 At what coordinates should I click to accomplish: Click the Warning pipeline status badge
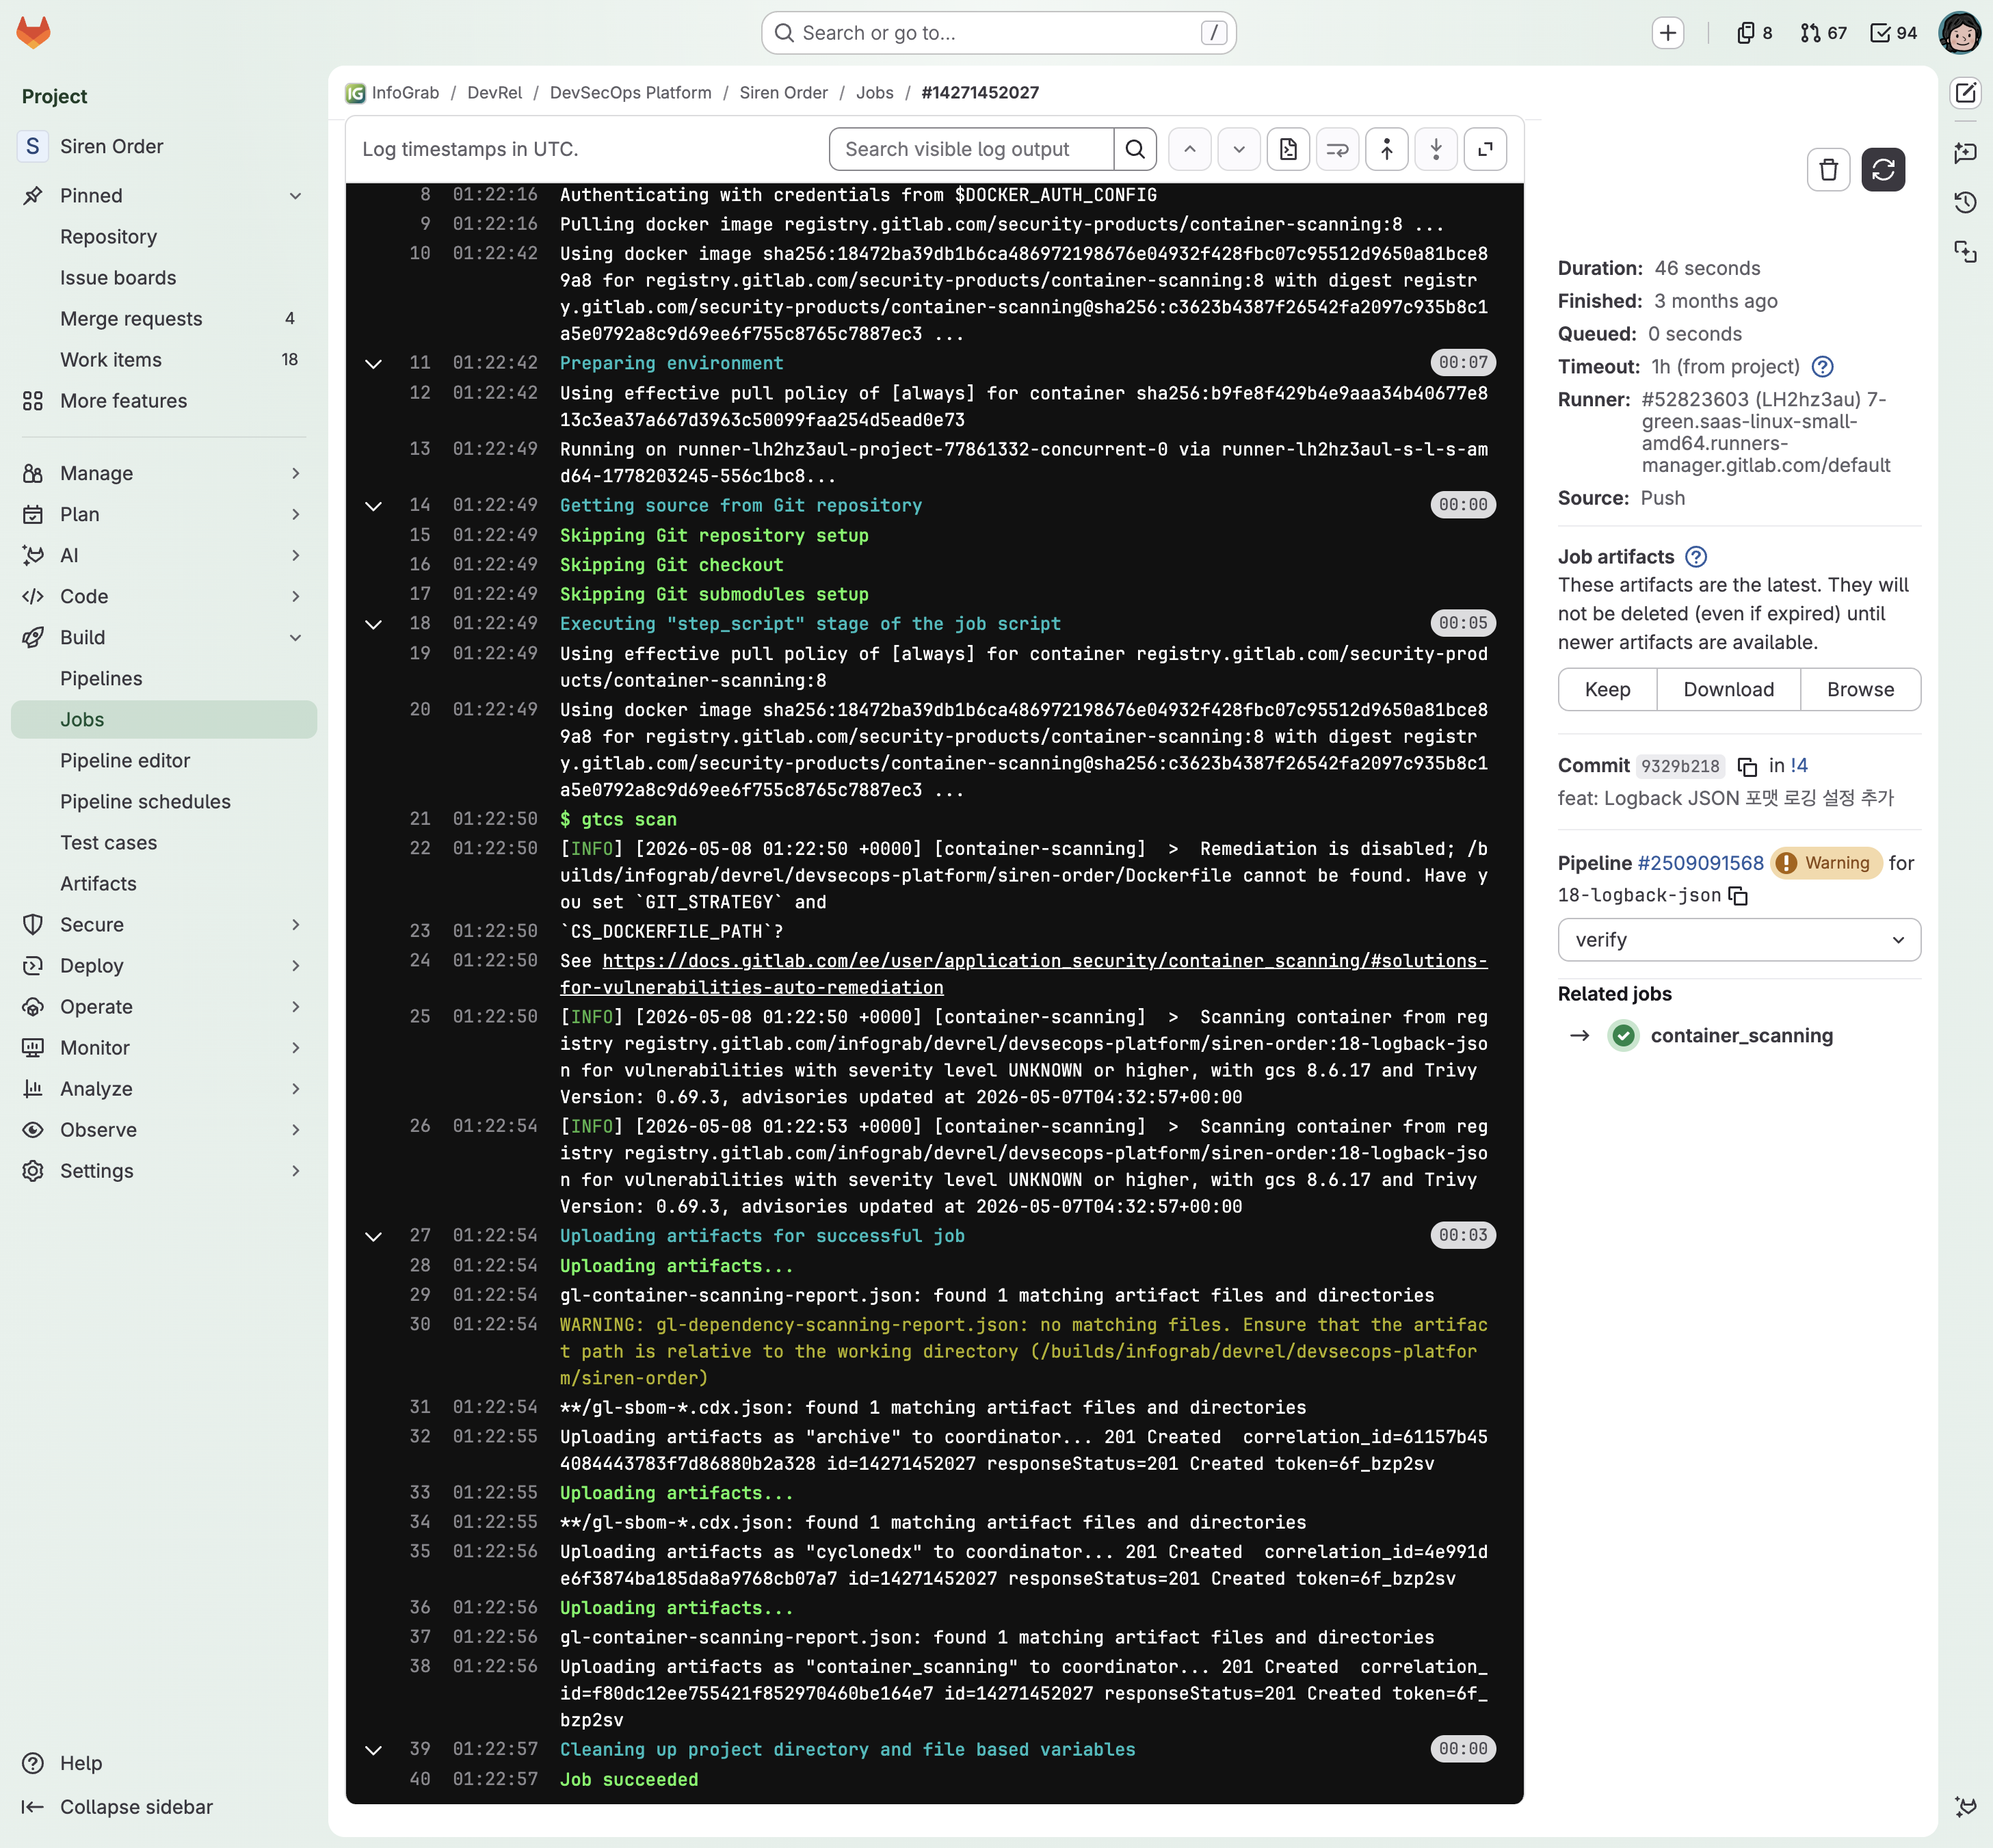tap(1826, 863)
